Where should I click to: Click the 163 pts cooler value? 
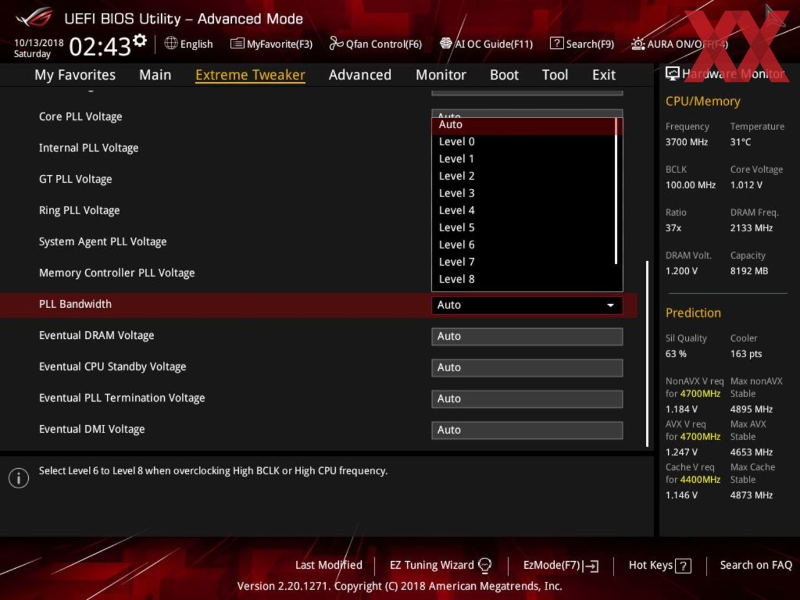click(x=746, y=354)
